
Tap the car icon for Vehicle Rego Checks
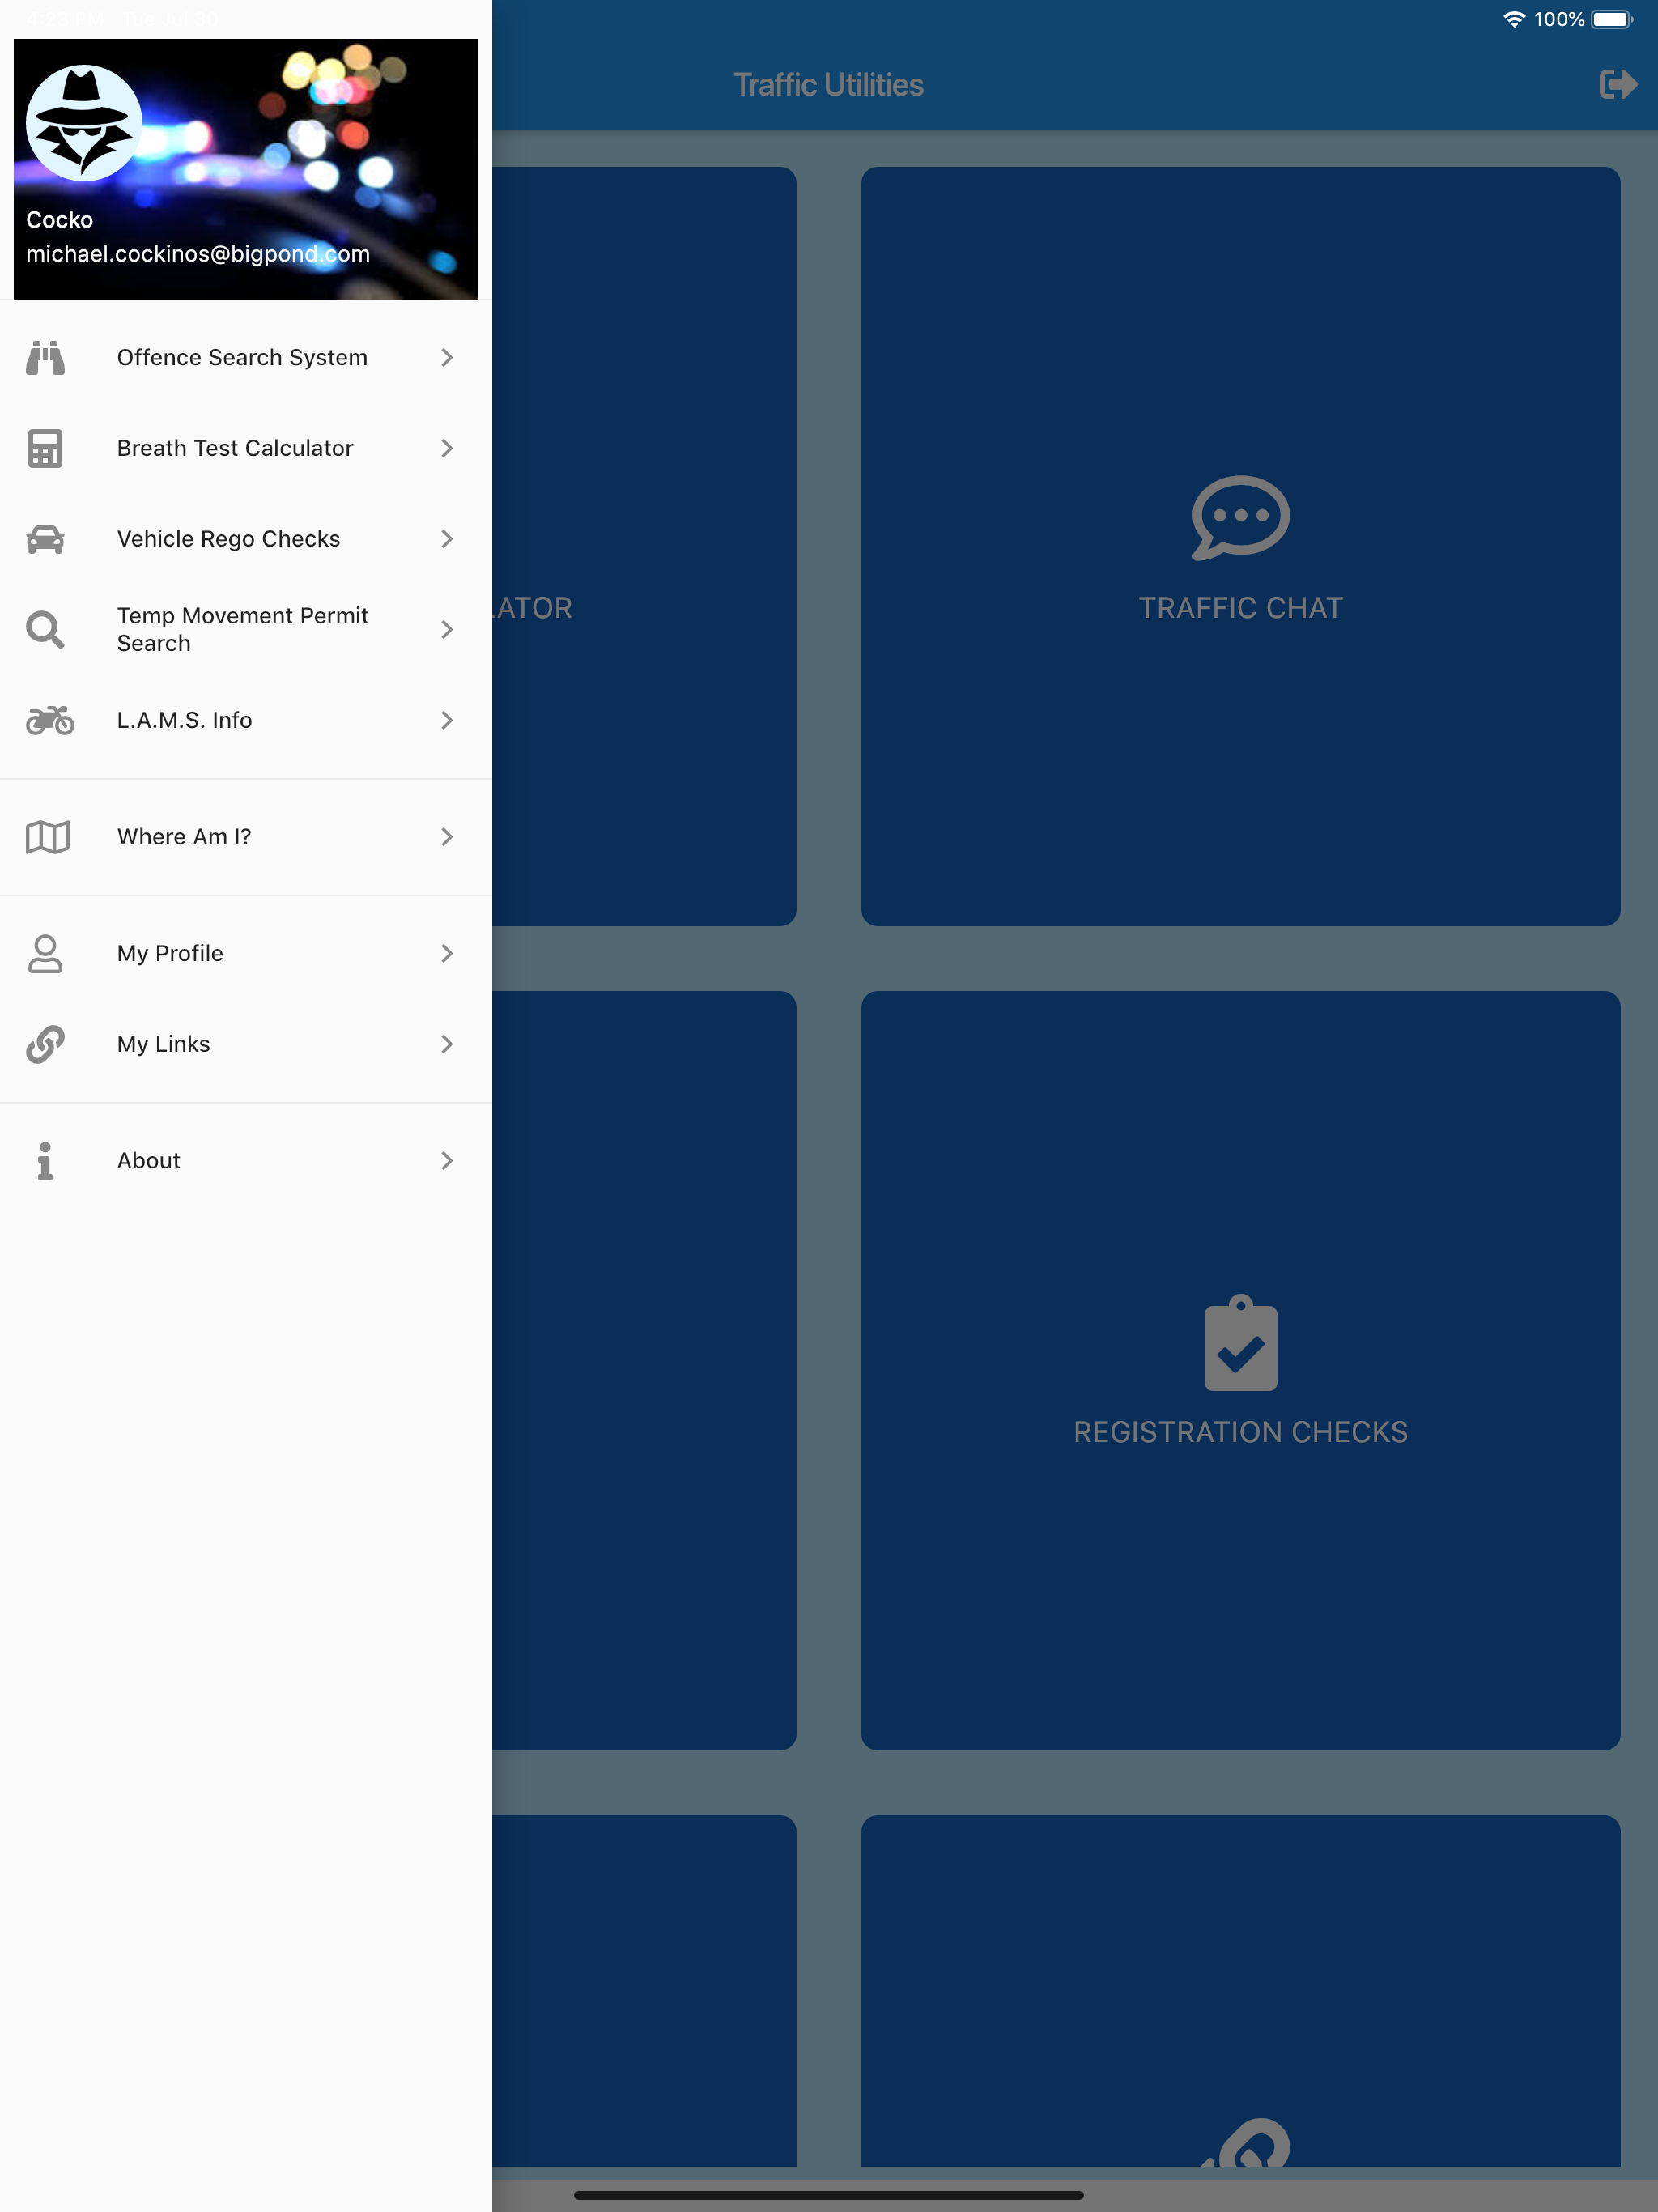coord(45,539)
